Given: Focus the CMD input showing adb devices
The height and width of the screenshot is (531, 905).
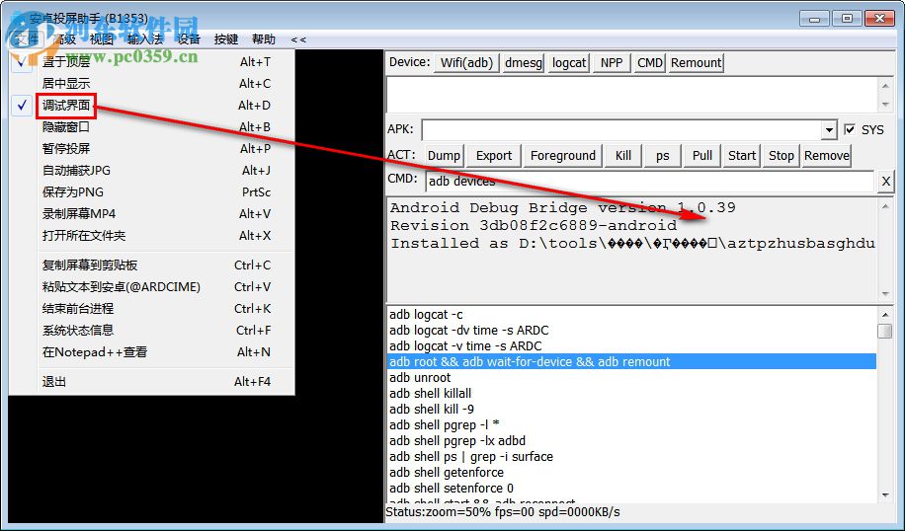Looking at the screenshot, I should (650, 182).
